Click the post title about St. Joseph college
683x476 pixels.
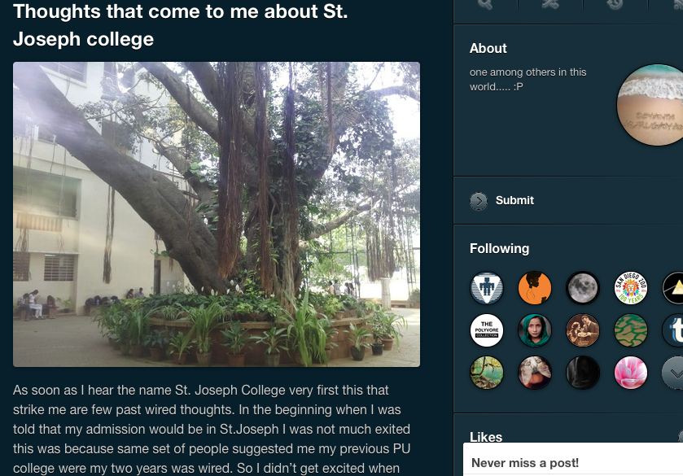click(x=181, y=25)
